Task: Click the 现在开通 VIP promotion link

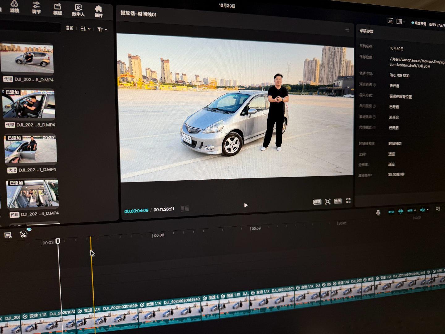Action: point(428,24)
